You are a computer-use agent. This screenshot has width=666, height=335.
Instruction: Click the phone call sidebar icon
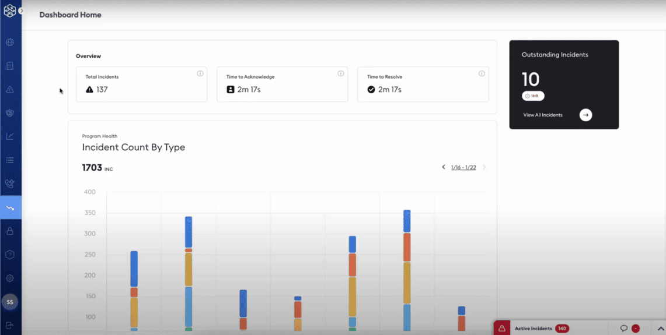10,184
